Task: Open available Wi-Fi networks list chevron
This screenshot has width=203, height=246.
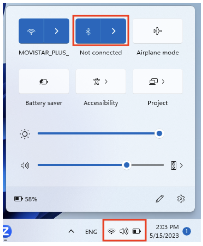Action: [x=57, y=31]
